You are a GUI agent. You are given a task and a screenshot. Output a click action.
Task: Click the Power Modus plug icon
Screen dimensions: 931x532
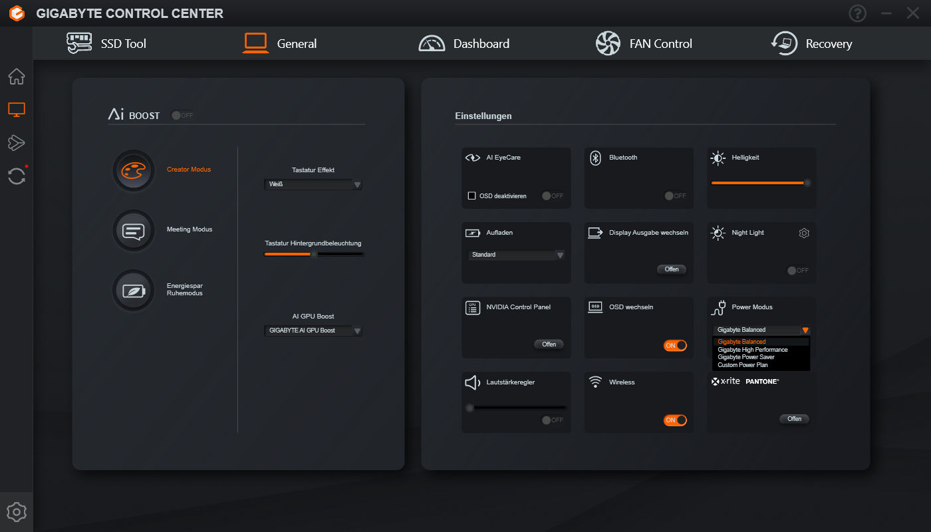[x=718, y=308]
